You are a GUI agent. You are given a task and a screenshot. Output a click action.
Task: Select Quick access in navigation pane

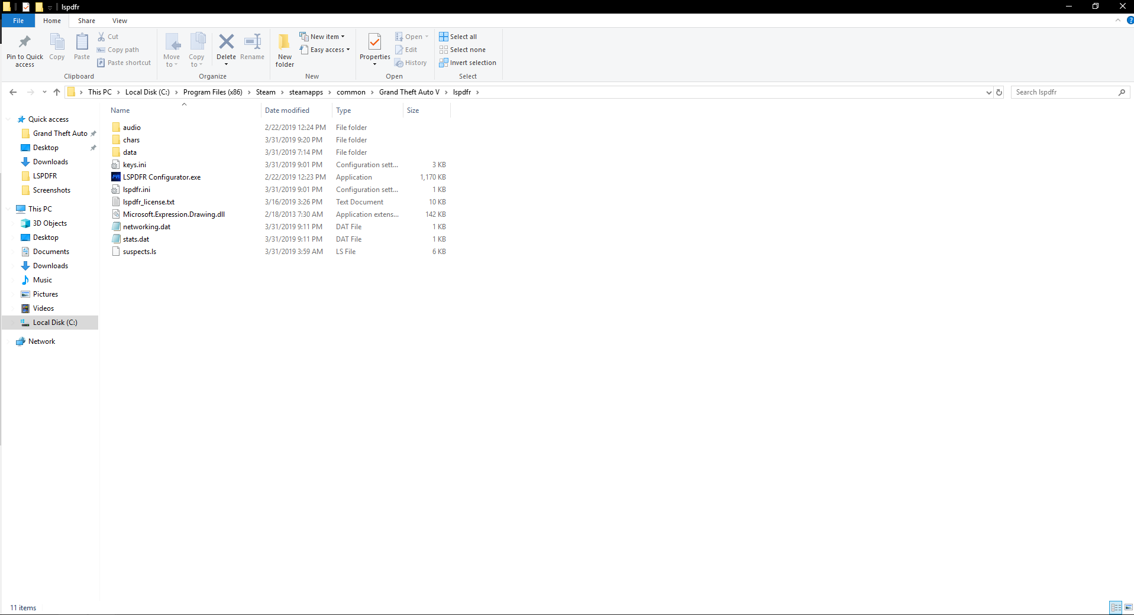click(x=49, y=119)
